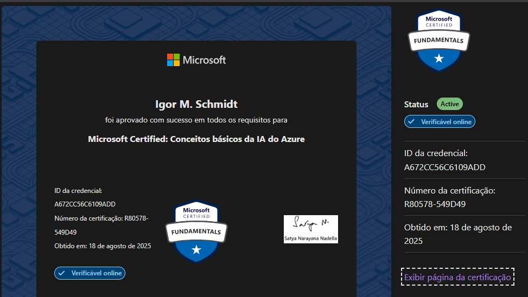Click the Microsoft wordmark text on the certificate
The width and height of the screenshot is (528, 297).
[x=204, y=60]
